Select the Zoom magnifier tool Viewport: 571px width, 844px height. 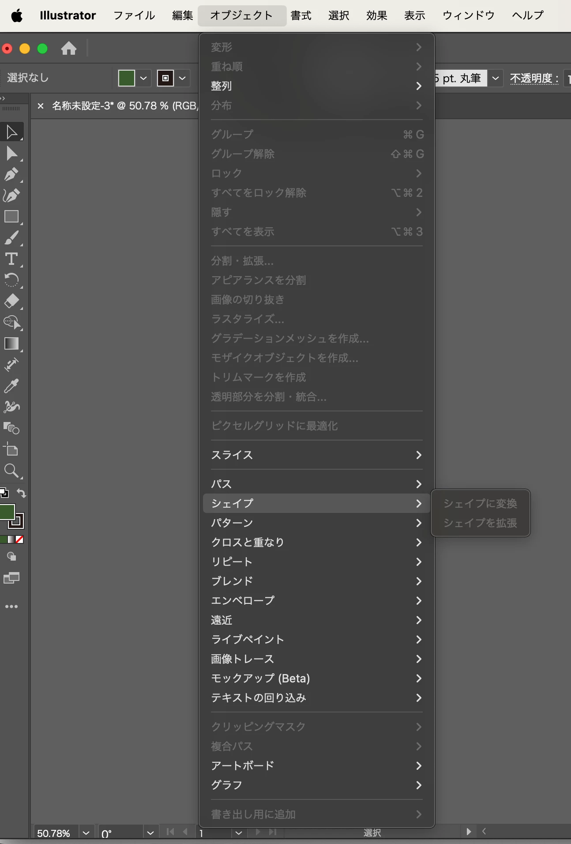(11, 471)
